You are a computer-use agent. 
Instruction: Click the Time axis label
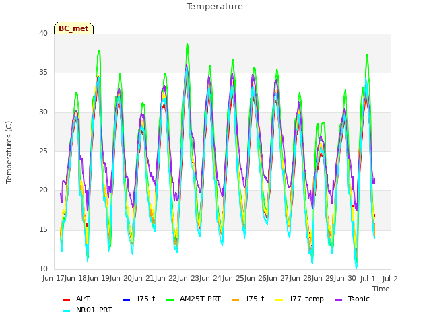coord(381,289)
